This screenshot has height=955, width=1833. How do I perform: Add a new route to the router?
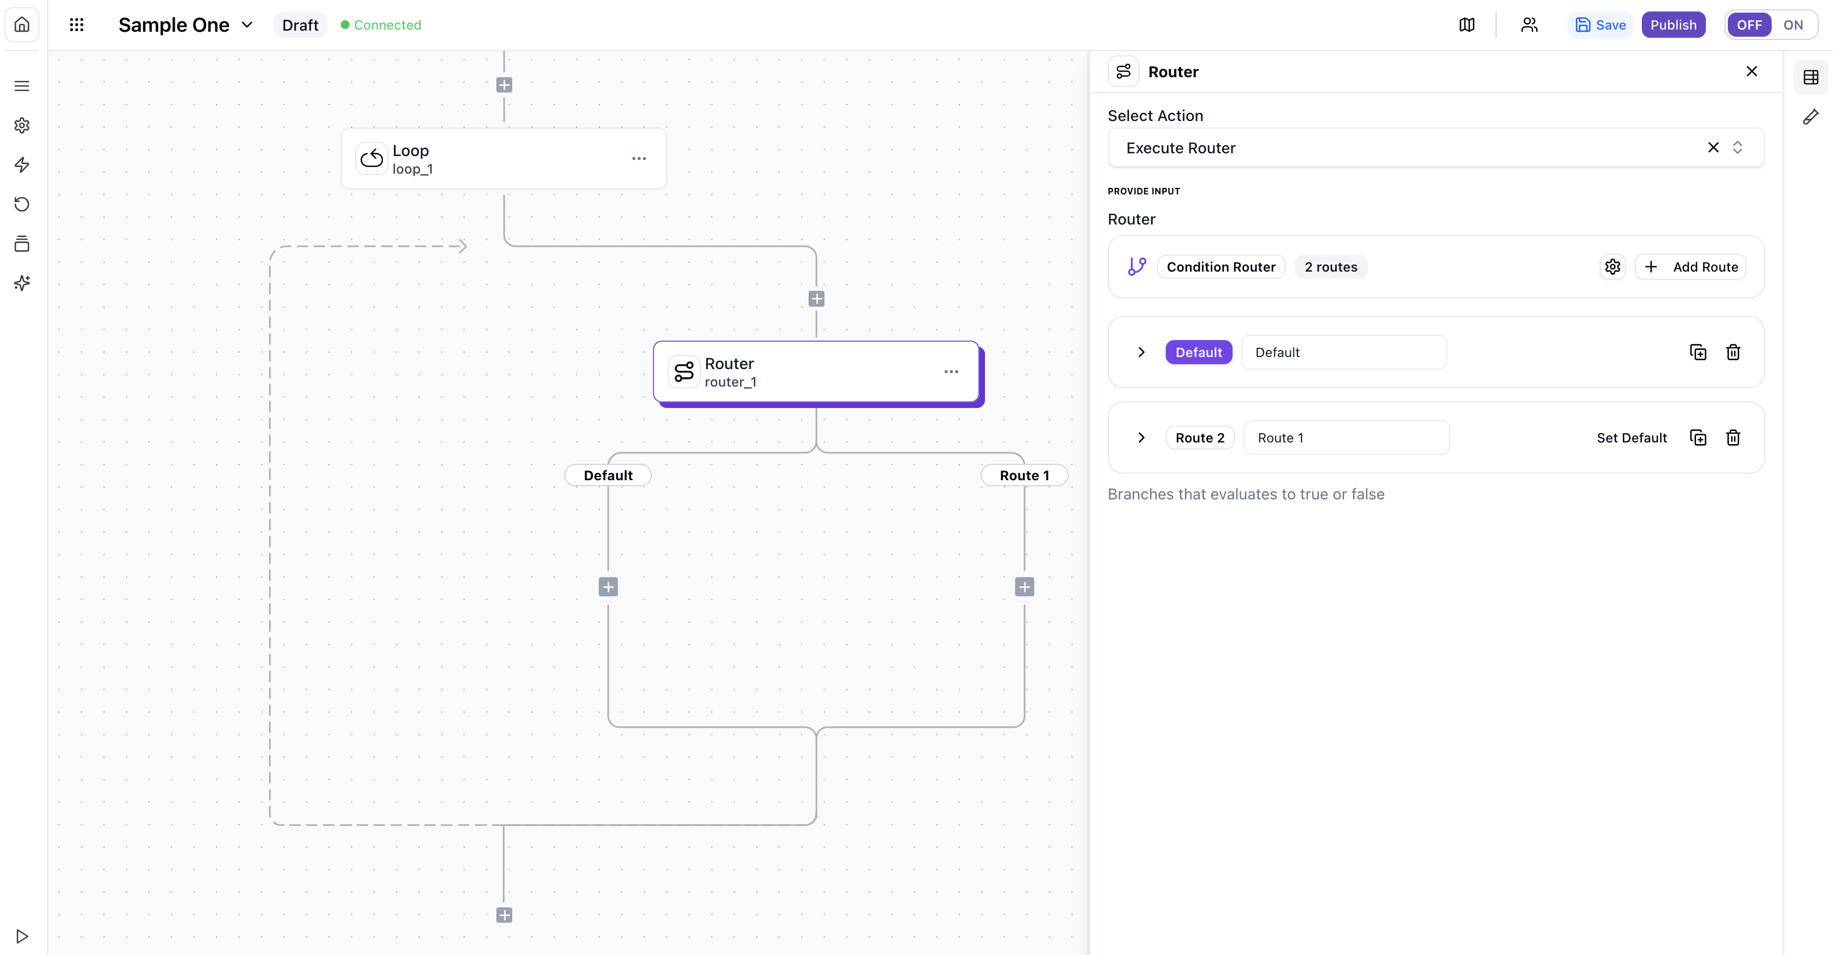(x=1692, y=266)
